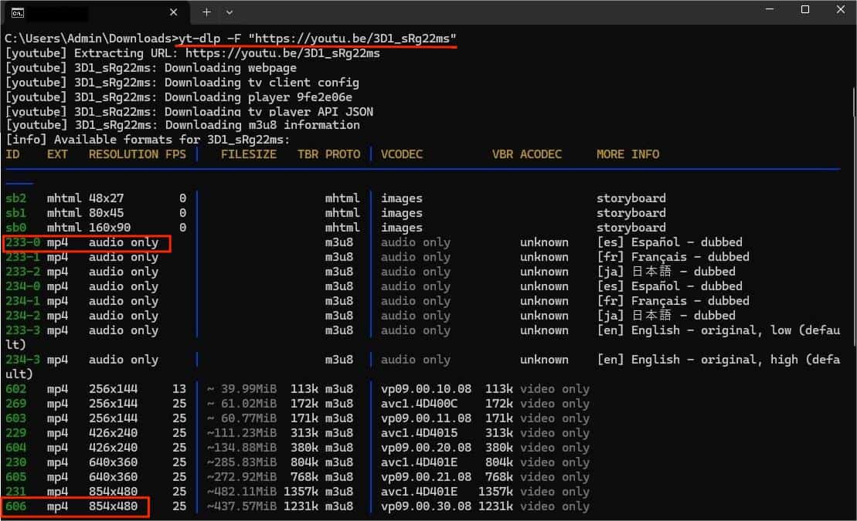The height and width of the screenshot is (521, 857).
Task: Click the Command Prompt icon in the tab
Action: point(16,12)
